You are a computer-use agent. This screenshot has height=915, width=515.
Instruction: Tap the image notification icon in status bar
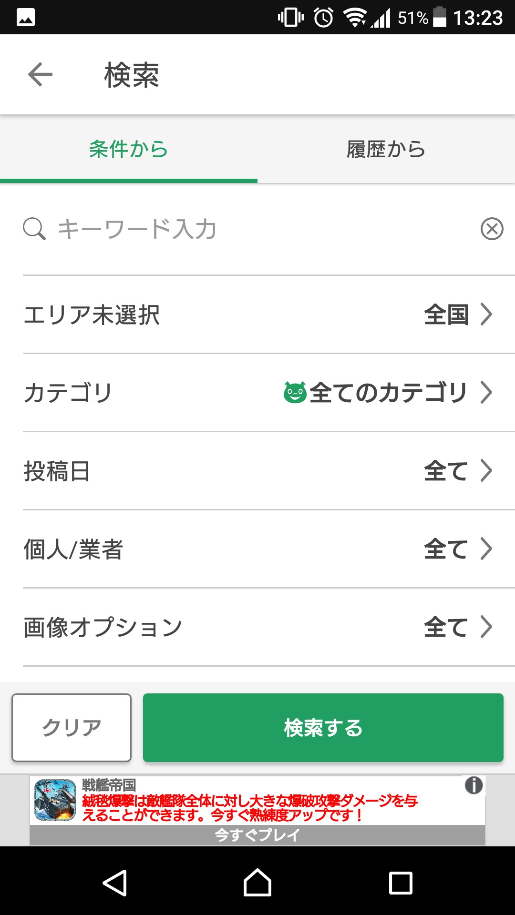26,18
